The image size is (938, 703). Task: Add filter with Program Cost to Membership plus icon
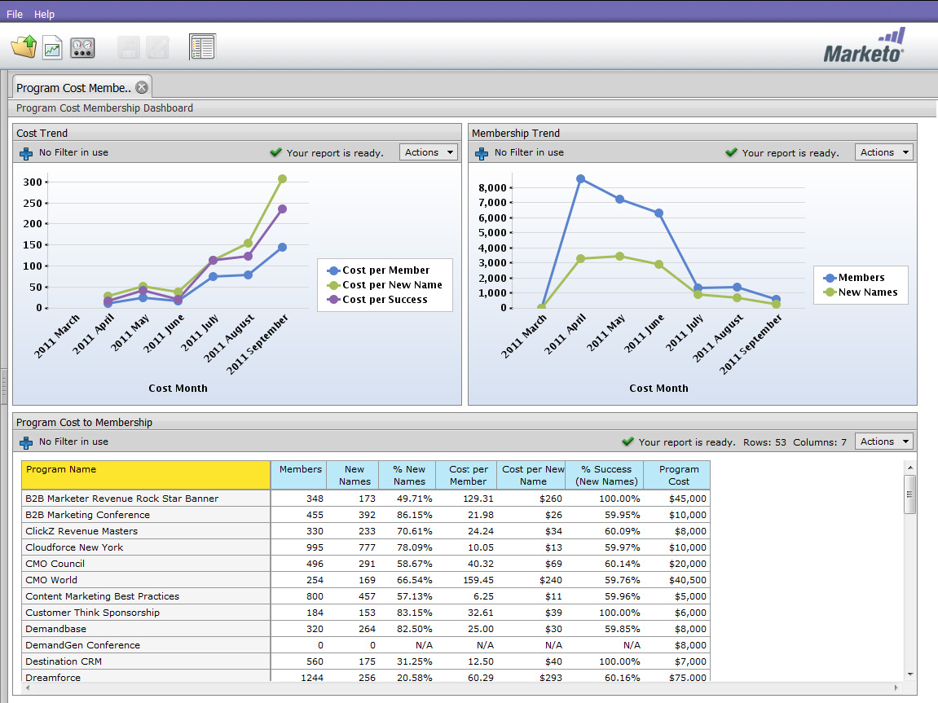26,442
